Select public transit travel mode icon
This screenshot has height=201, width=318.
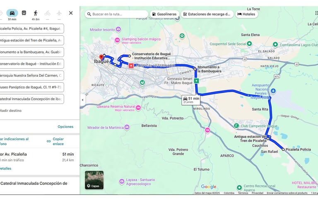24,13
